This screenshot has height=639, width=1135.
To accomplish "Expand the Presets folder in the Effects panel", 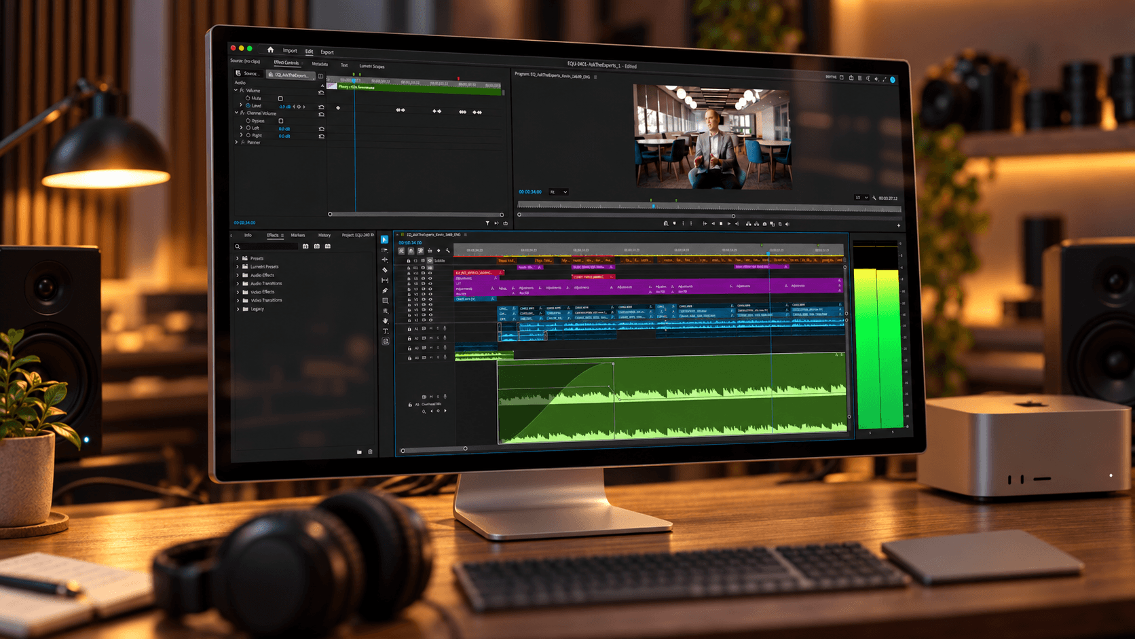I will pyautogui.click(x=238, y=258).
